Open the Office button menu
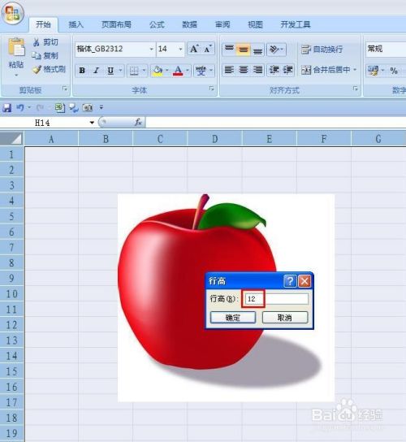Image resolution: width=406 pixels, height=442 pixels. click(13, 13)
